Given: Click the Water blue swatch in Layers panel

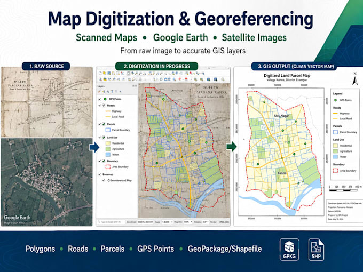Looking at the screenshot, I should 108,154.
